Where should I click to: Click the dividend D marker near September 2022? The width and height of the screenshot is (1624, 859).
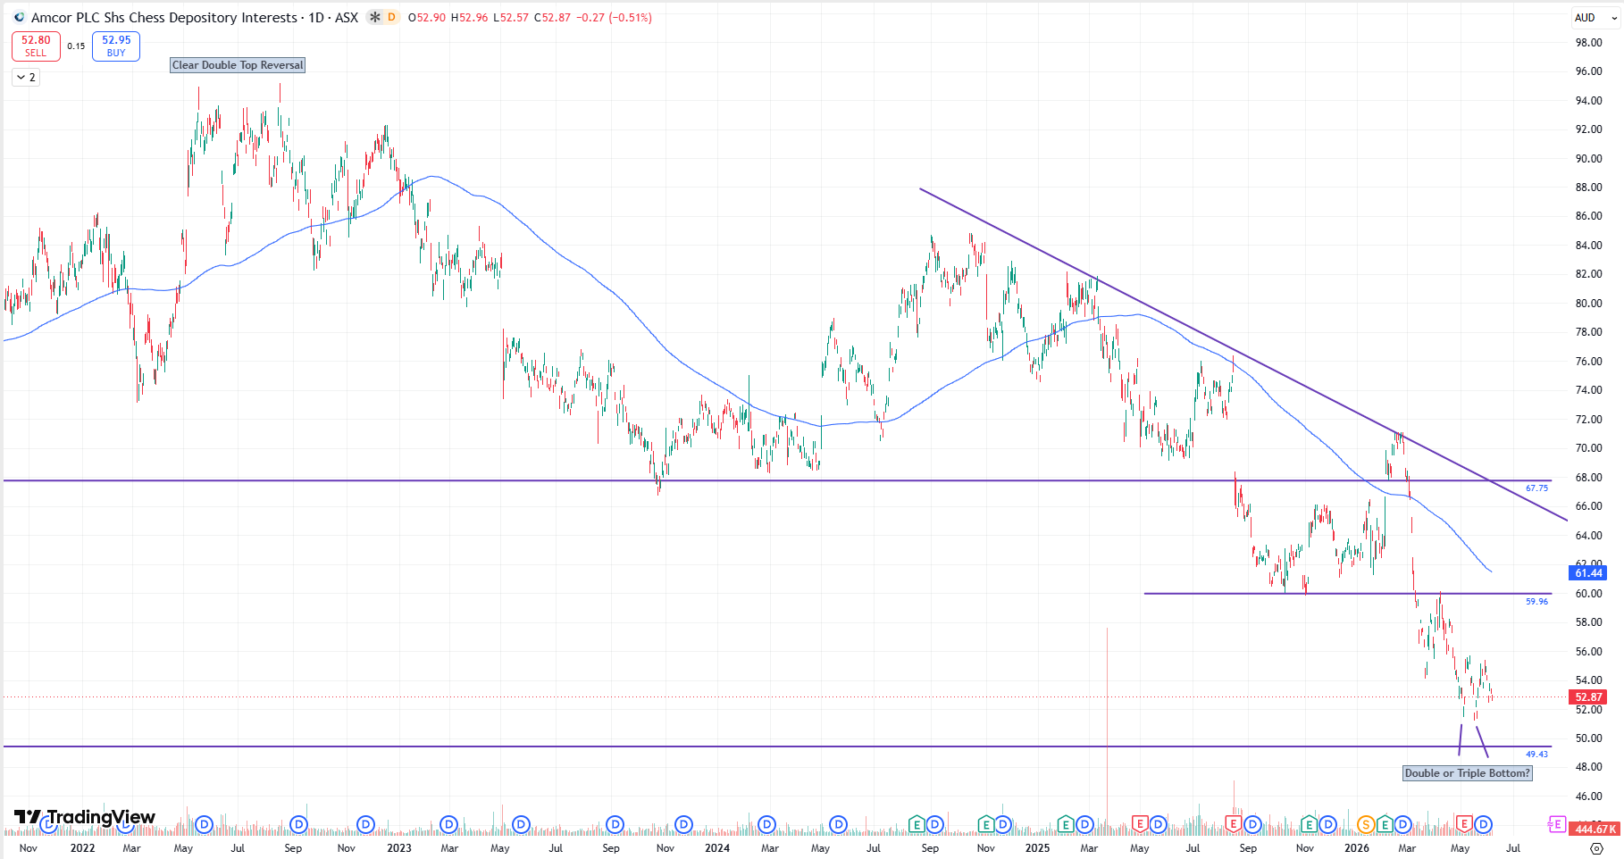(x=299, y=824)
